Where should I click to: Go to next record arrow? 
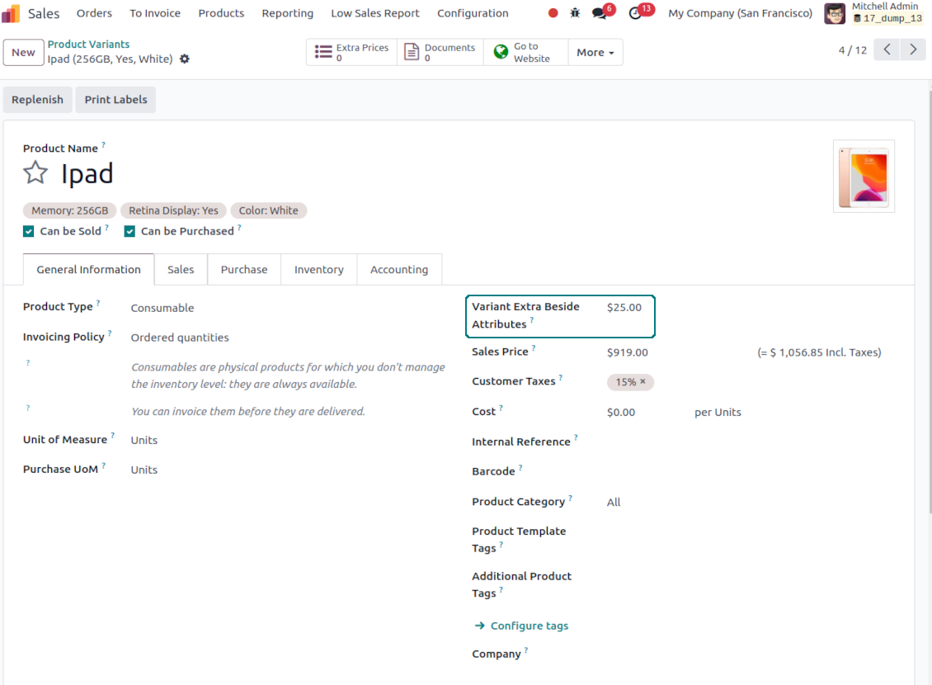[913, 50]
